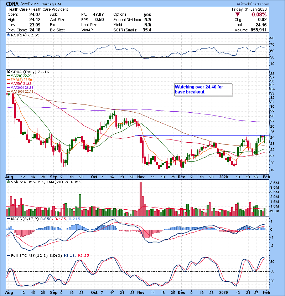Click the Annual Dividend label
The image size is (285, 296).
click(x=128, y=20)
